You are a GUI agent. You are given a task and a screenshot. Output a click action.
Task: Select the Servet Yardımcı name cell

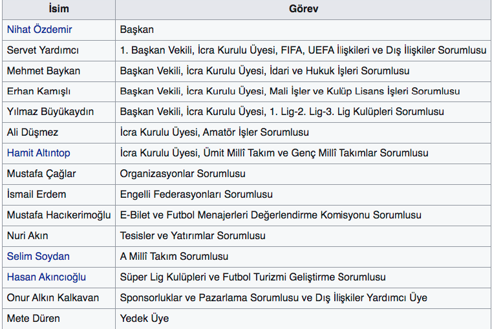click(x=43, y=50)
